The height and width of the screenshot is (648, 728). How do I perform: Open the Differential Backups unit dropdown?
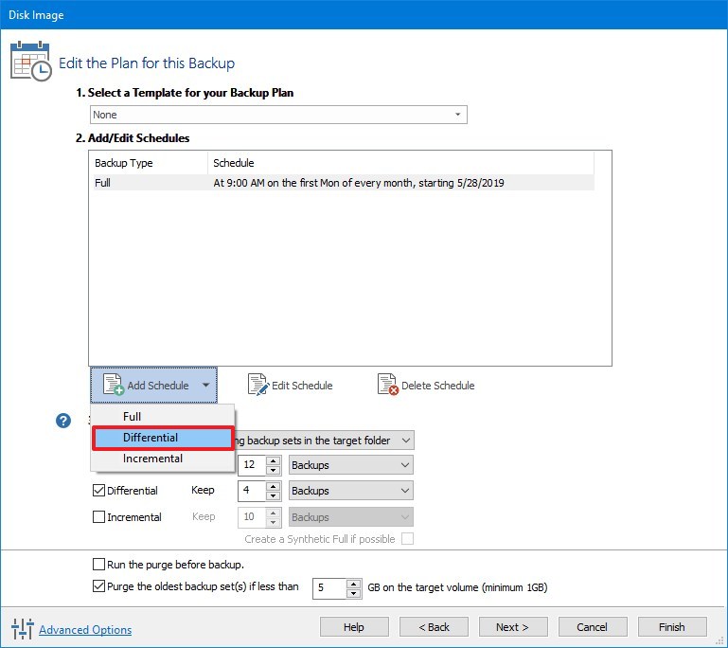tap(351, 491)
